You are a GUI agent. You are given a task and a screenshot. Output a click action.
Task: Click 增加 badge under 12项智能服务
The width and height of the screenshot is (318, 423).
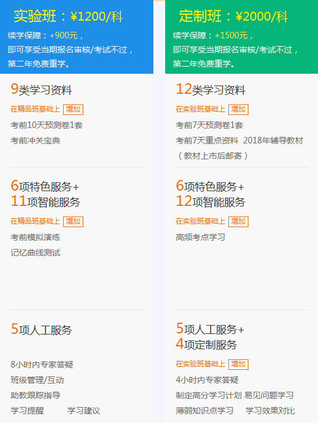click(x=238, y=221)
